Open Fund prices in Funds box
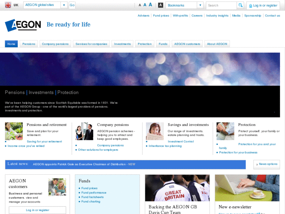This screenshot has height=214, width=285. click(x=89, y=188)
